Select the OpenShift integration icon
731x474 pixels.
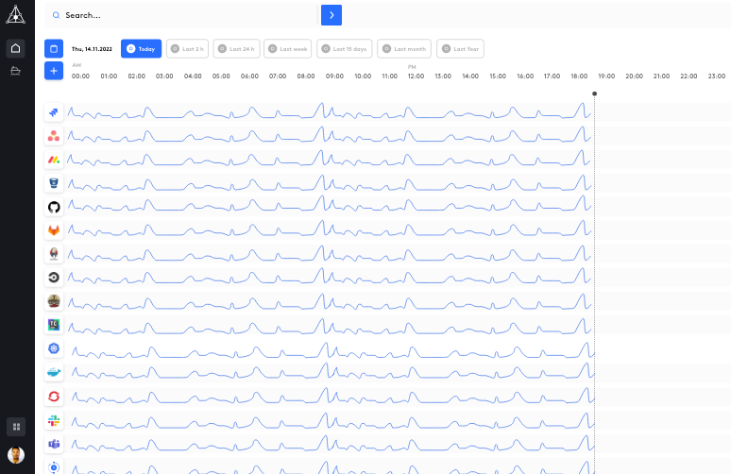click(x=54, y=397)
